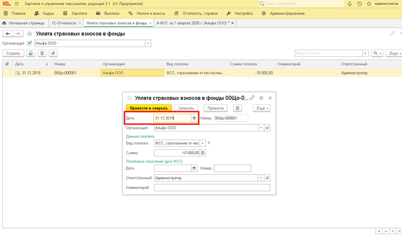Open the Организация item via its open button in the dialog

pyautogui.click(x=267, y=128)
